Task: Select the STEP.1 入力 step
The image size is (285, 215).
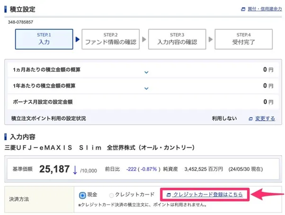Action: [44, 39]
